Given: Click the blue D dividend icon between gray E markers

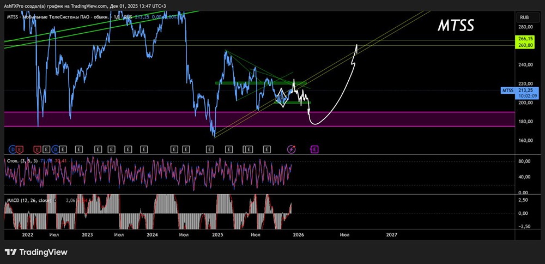Looking at the screenshot, I should click(56, 149).
